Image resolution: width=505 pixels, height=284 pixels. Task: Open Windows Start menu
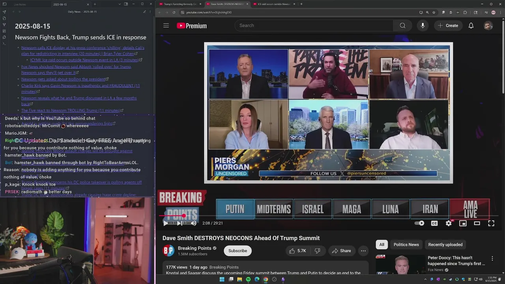coord(222,279)
